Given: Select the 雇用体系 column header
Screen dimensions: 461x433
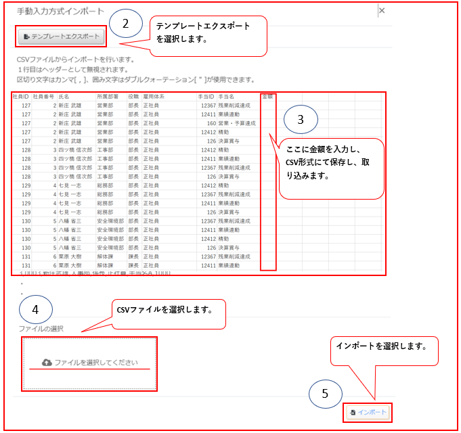Looking at the screenshot, I should (x=154, y=97).
